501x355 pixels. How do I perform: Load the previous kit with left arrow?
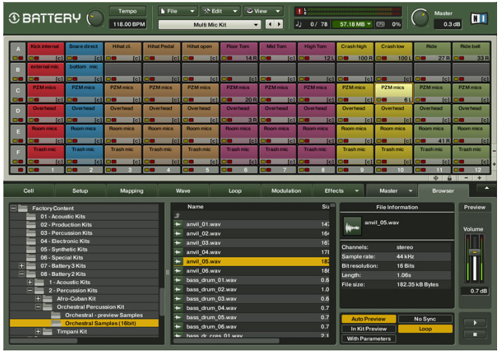click(x=270, y=25)
